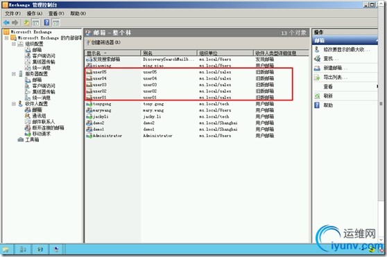387x257 pixels.
Task: Click the blue Help question mark toolbar icon
Action: (46, 23)
